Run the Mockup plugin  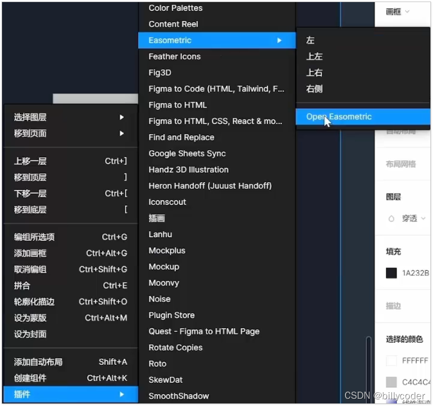(217, 267)
